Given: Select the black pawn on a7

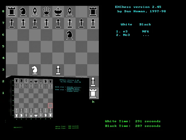Looking at the screenshot, I should click(x=12, y=23).
